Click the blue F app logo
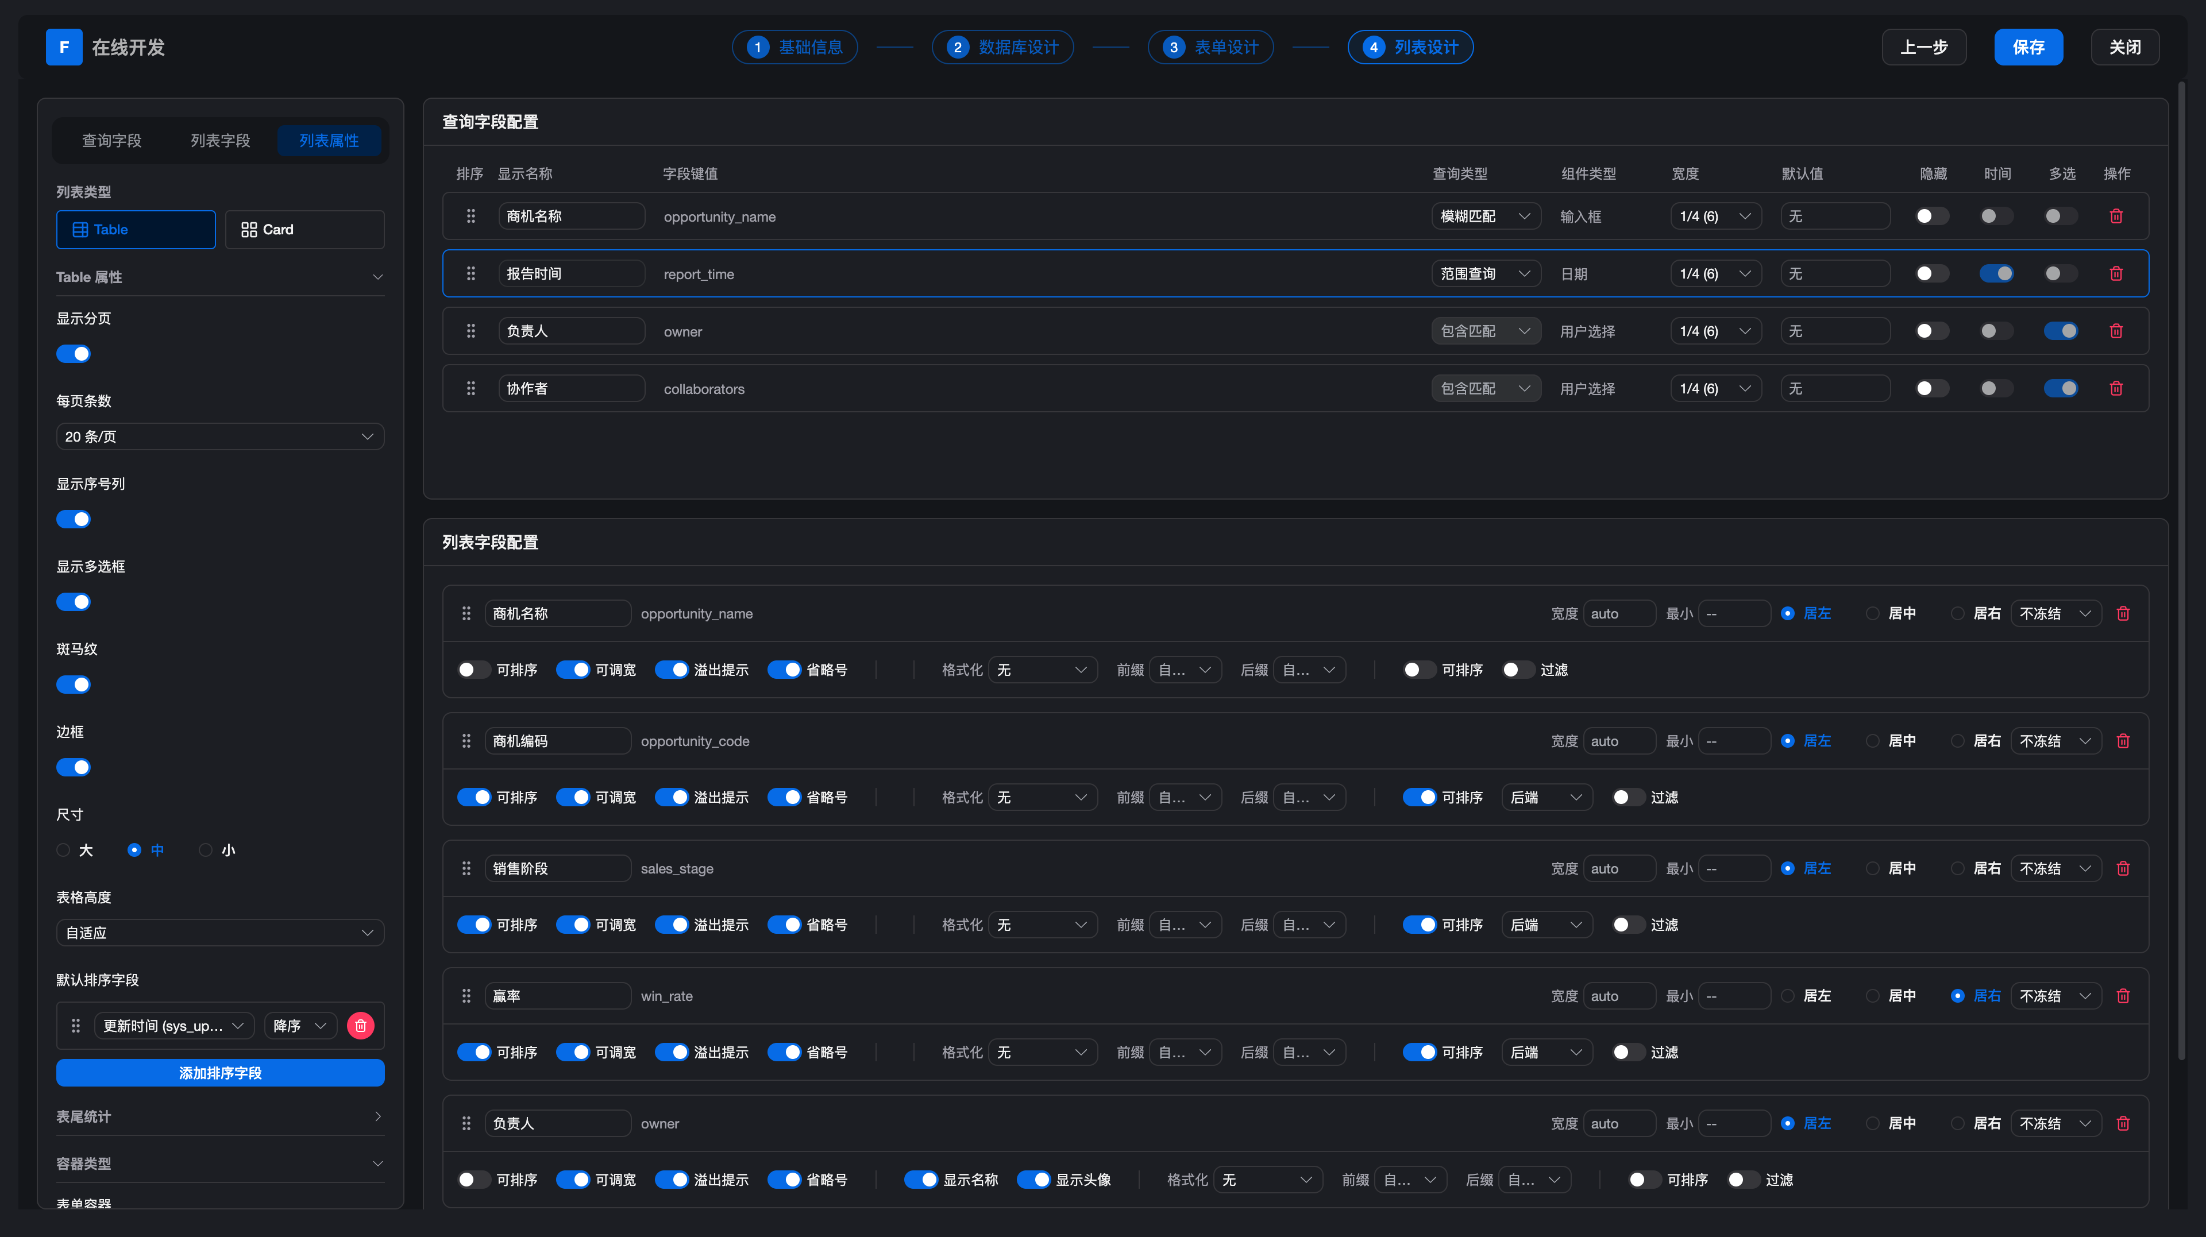2206x1237 pixels. click(64, 47)
